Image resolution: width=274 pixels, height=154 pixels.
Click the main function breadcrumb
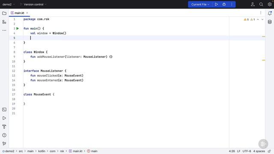[92, 151]
